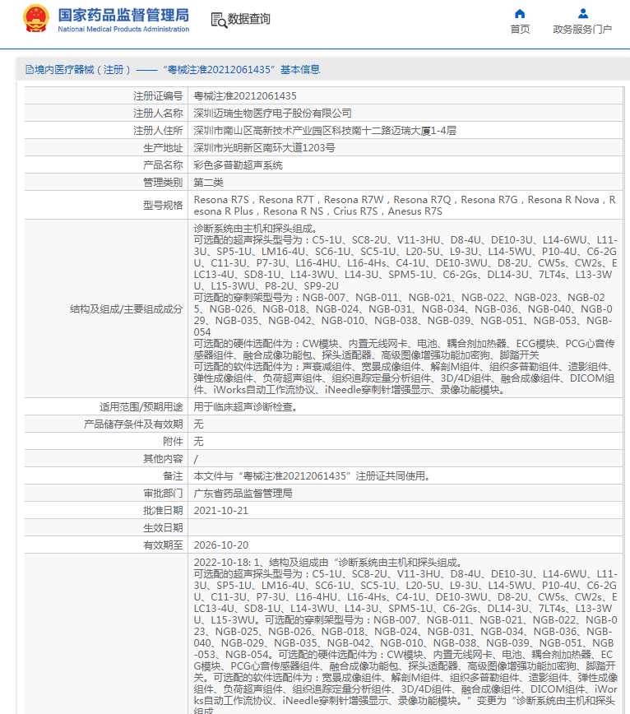Select the 管理类别 label

[x=163, y=183]
